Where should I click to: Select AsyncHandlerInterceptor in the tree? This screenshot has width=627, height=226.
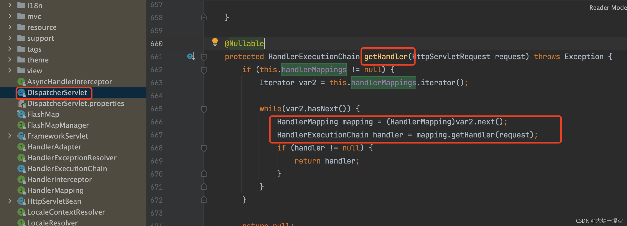click(x=69, y=82)
